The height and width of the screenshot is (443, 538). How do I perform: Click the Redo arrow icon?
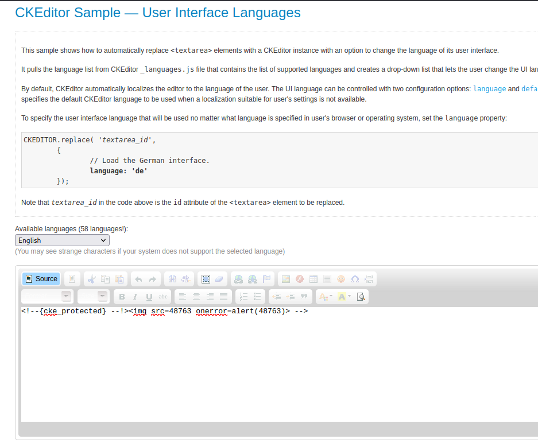pyautogui.click(x=153, y=279)
